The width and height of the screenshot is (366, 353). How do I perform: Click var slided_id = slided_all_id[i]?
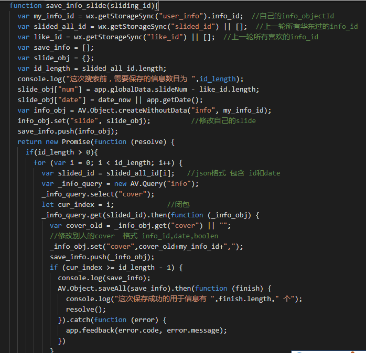pyautogui.click(x=108, y=173)
